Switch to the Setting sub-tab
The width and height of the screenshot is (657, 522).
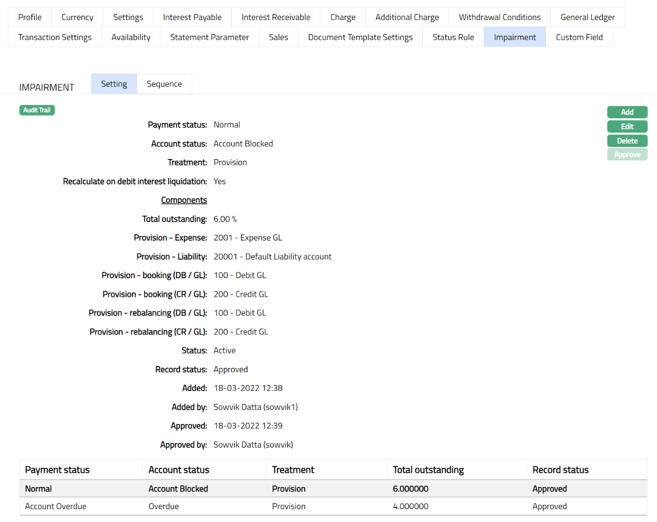point(113,84)
